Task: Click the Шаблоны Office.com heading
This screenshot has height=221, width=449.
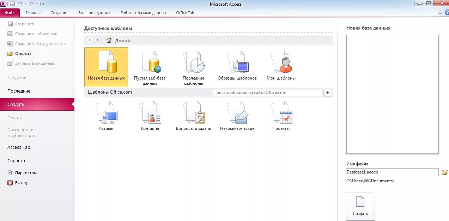Action: pos(110,92)
